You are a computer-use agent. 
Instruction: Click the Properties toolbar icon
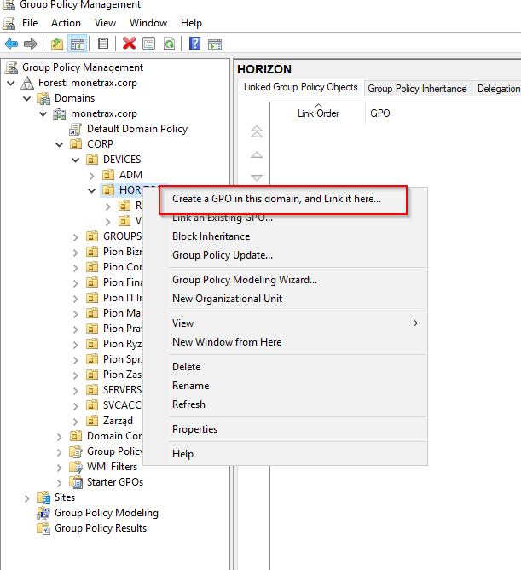pos(149,44)
